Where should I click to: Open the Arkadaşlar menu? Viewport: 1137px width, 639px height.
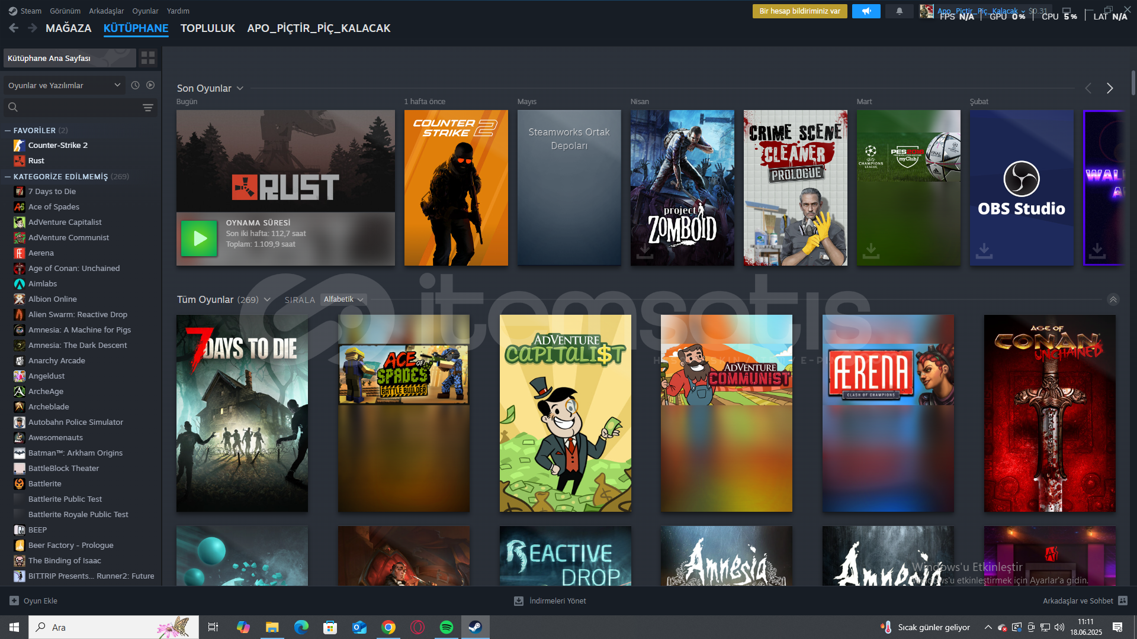click(x=107, y=11)
